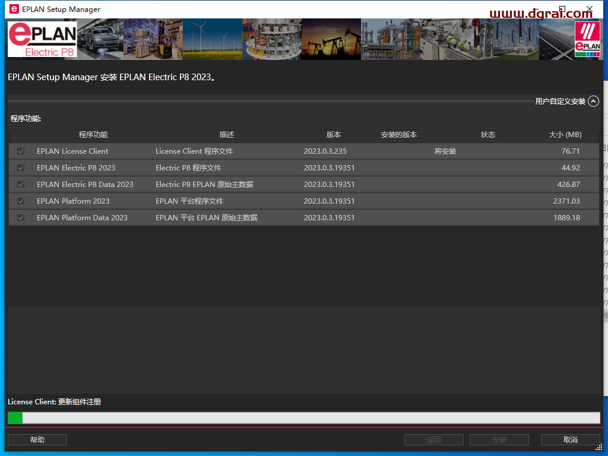This screenshot has height=456, width=608.
Task: Select the EPLAN Electric P8 Data 2023 name
Action: coord(85,185)
